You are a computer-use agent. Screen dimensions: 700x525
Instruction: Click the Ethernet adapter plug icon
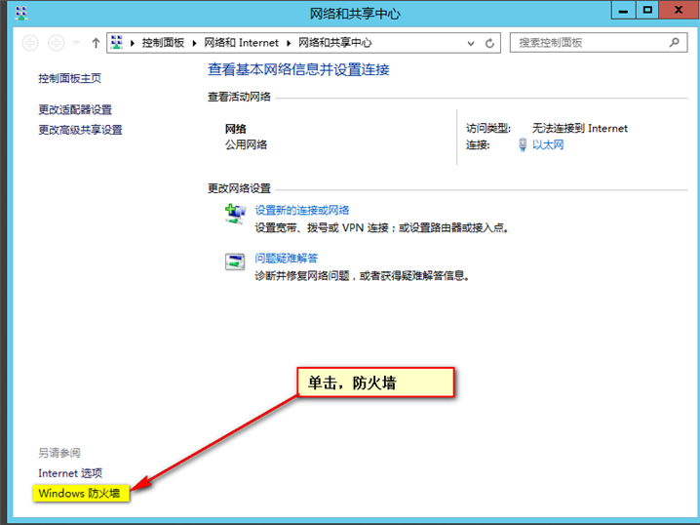[x=523, y=144]
